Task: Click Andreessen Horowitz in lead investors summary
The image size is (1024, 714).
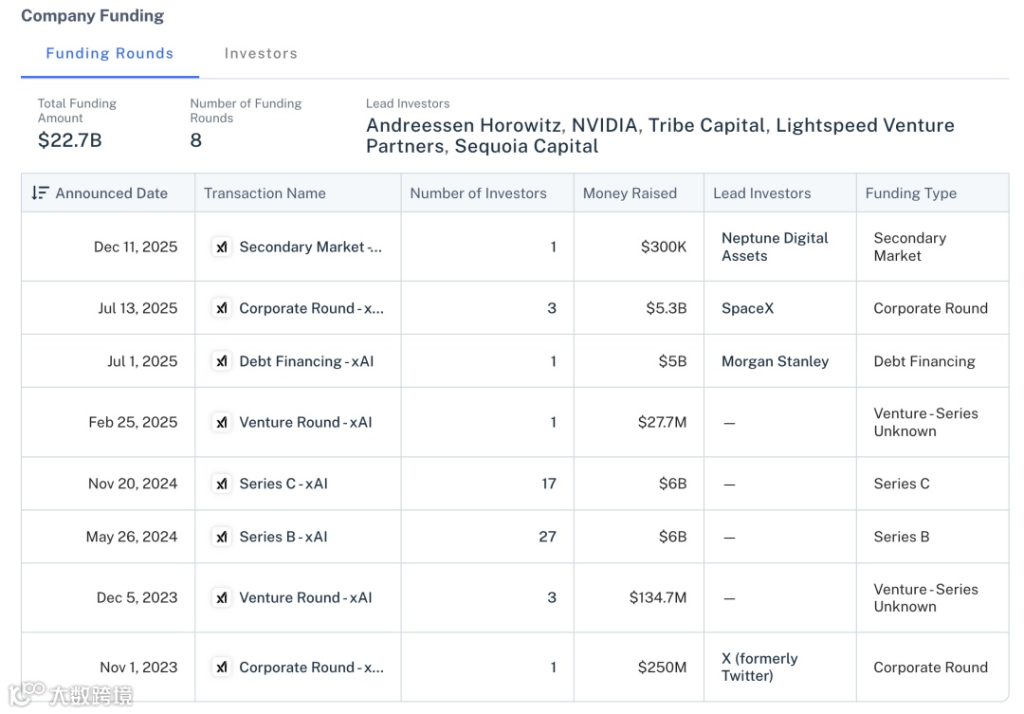Action: point(465,125)
